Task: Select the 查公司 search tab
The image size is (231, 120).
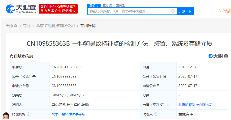Action: click(94, 5)
